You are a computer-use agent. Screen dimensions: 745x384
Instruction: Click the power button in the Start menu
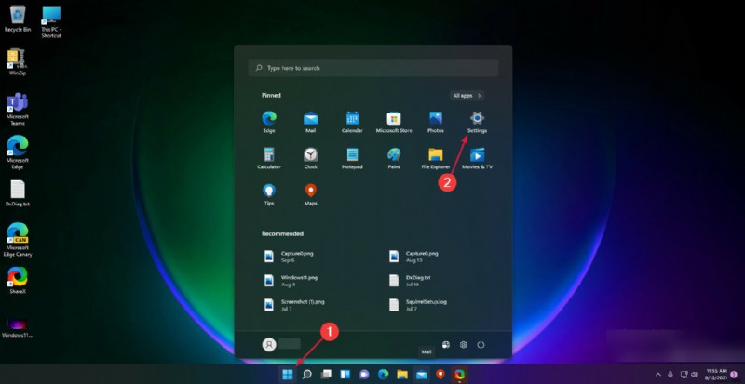(481, 345)
